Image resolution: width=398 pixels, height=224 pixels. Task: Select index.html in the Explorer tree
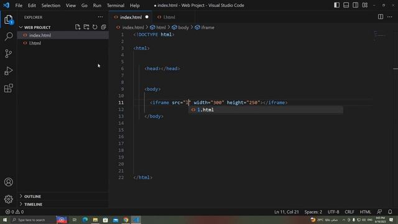(x=63, y=35)
